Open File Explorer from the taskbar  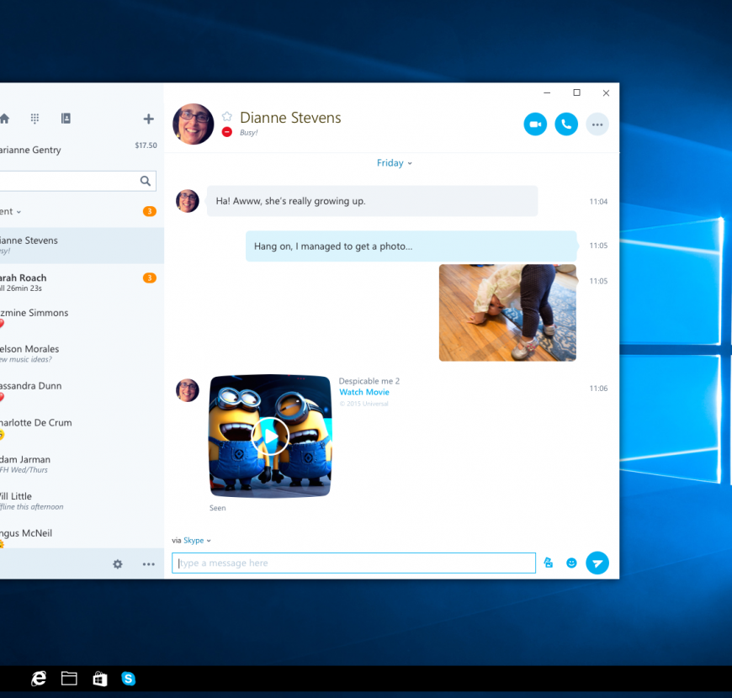pos(69,679)
